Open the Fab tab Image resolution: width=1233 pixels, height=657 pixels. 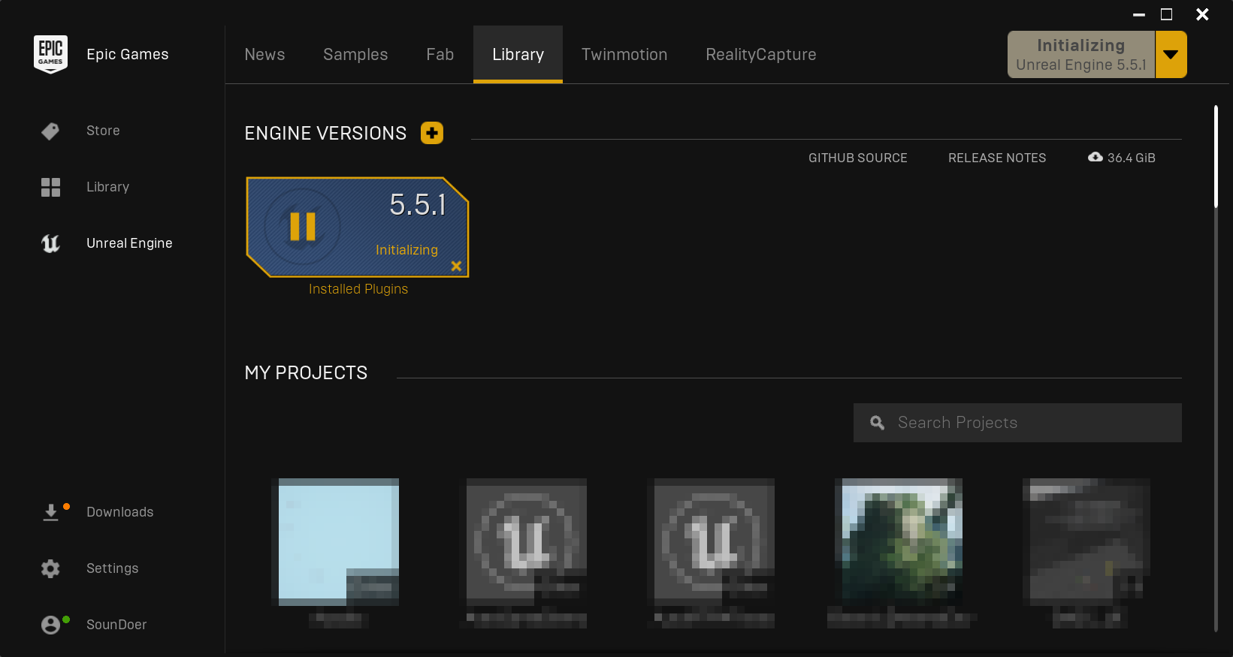click(x=440, y=55)
